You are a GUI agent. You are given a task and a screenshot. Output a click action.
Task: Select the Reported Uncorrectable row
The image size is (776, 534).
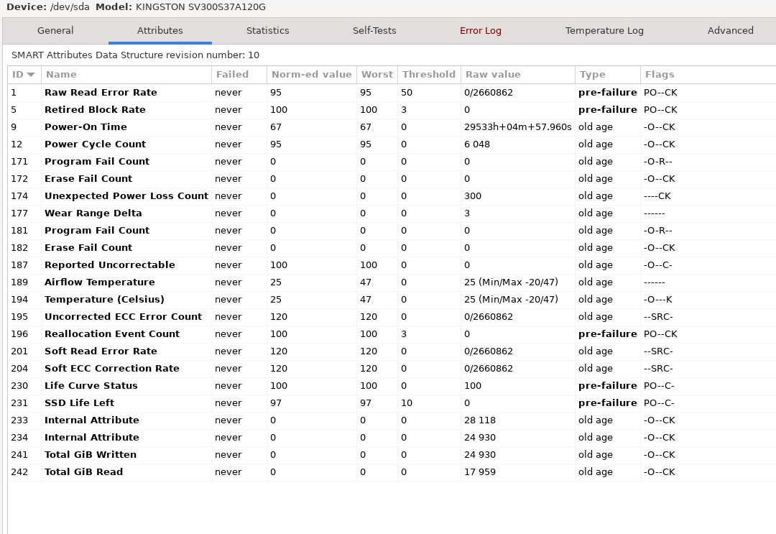click(x=392, y=265)
